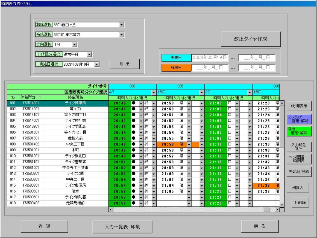Click the 戻る button

pyautogui.click(x=260, y=226)
